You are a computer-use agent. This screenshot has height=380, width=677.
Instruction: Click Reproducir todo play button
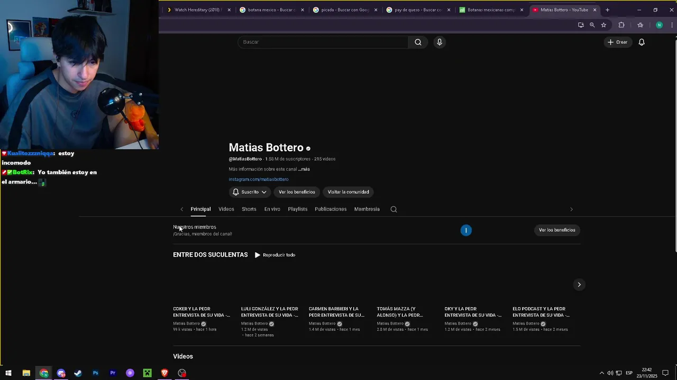click(x=275, y=255)
